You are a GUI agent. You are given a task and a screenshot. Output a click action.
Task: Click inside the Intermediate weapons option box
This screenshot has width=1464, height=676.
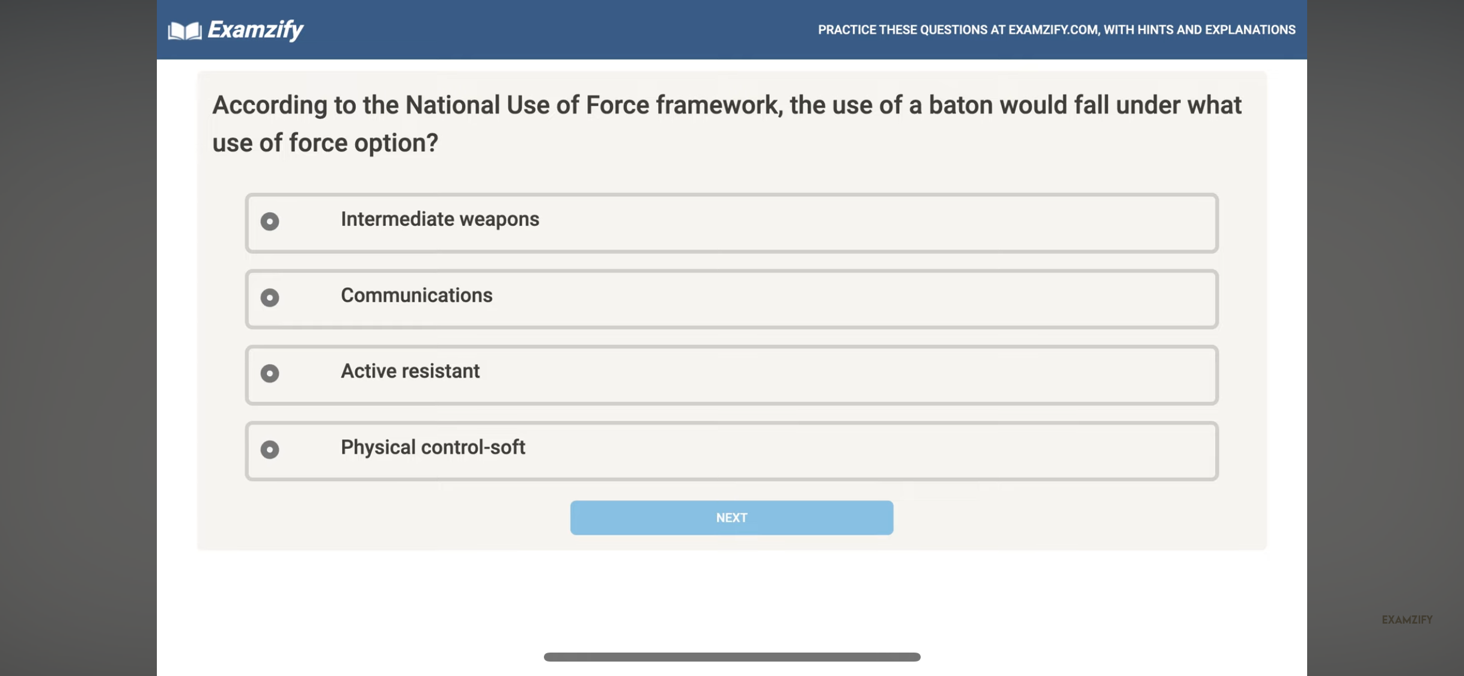(781, 223)
